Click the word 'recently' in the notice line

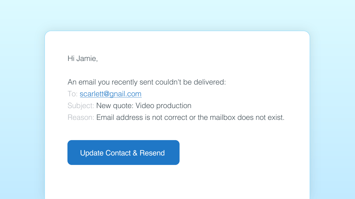pyautogui.click(x=124, y=82)
